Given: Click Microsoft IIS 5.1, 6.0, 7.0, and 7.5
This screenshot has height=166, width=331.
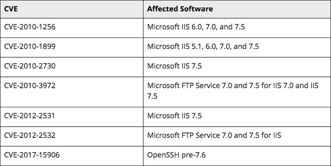Looking at the screenshot, I should pos(203,46).
